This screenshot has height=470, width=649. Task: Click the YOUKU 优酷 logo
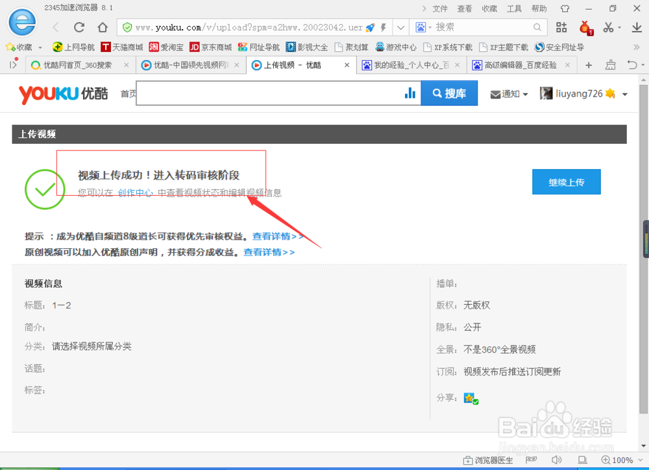coord(64,94)
